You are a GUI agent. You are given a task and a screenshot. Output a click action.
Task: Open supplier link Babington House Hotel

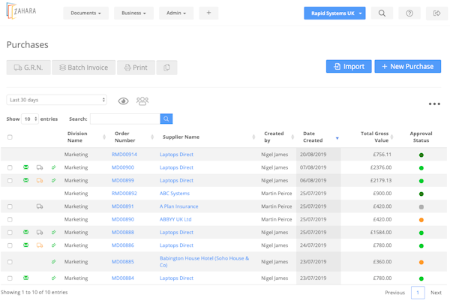tap(204, 262)
